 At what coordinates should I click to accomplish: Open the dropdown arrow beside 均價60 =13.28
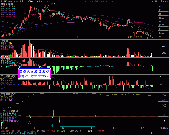point(15,13)
